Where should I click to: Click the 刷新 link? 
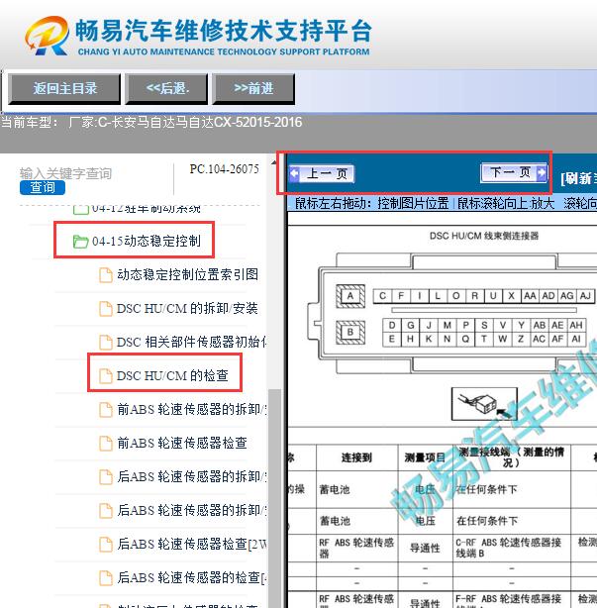[578, 179]
